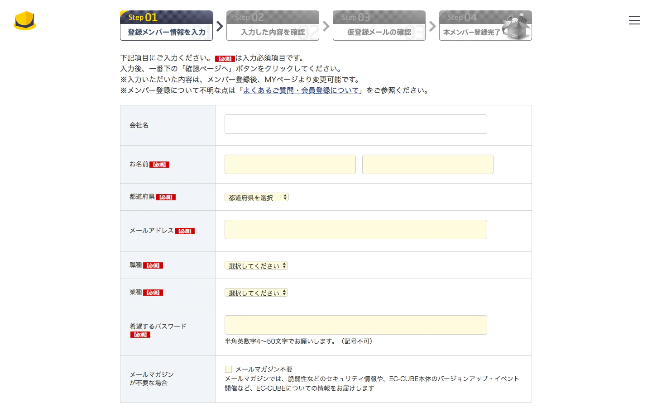The height and width of the screenshot is (407, 652).
Task: Click the 都道府県 row label
Action: tap(142, 197)
